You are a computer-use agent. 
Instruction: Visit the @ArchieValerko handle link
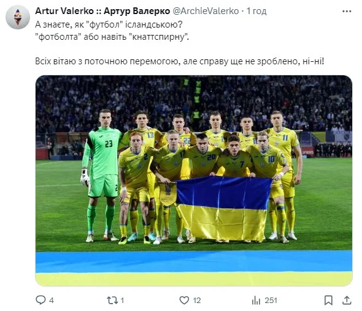206,11
